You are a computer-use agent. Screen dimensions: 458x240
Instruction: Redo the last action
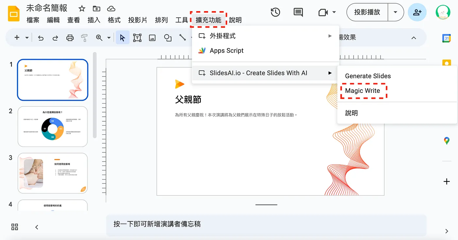(x=55, y=38)
